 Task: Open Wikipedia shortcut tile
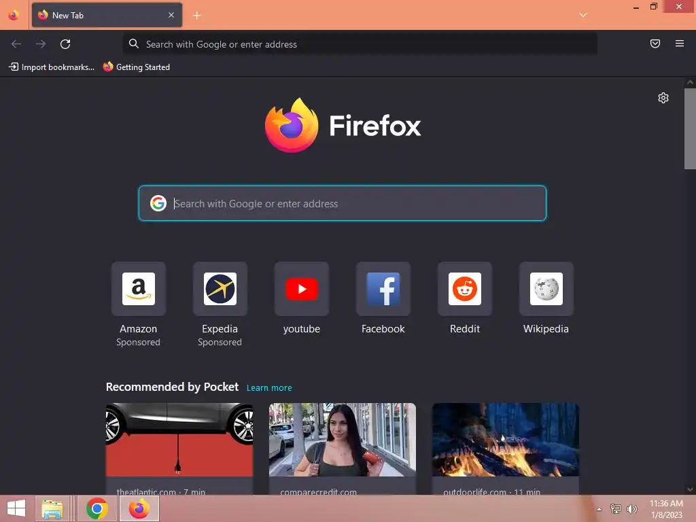[x=546, y=289]
